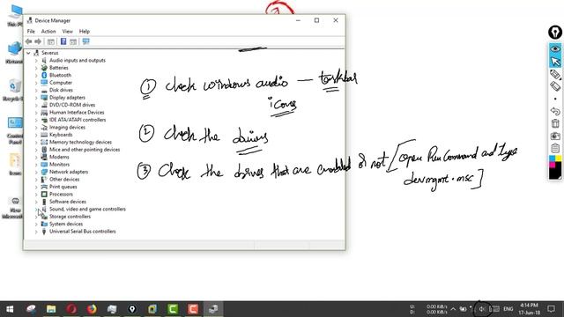This screenshot has width=564, height=317.
Task: Click the volume speaker tray icon
Action: (x=482, y=309)
